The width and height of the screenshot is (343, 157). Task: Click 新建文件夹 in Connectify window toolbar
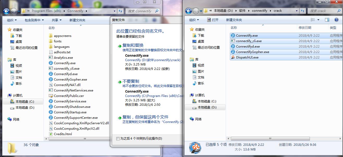click(77, 20)
